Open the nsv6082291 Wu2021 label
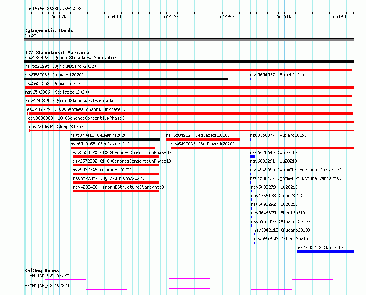This screenshot has width=366, height=295. [273, 161]
